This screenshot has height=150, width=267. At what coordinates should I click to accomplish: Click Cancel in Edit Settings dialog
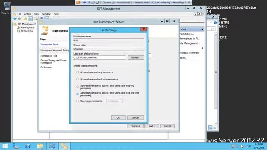135,117
